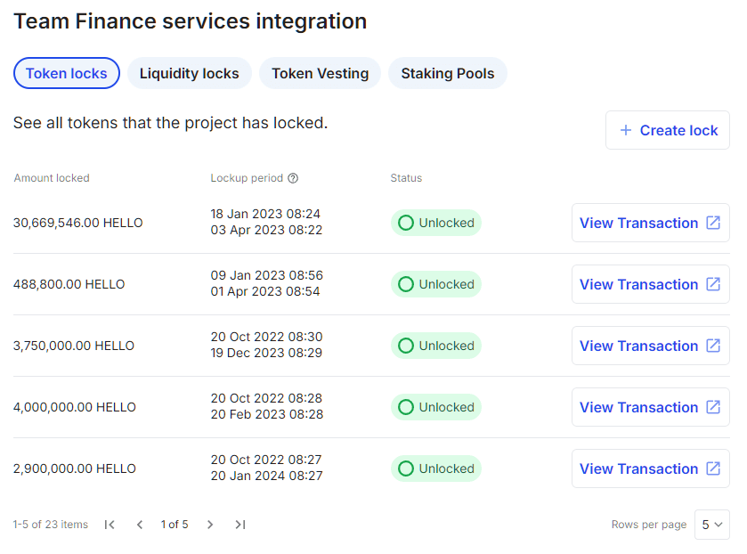
Task: Jump to last page using skip-forward icon
Action: 240,525
